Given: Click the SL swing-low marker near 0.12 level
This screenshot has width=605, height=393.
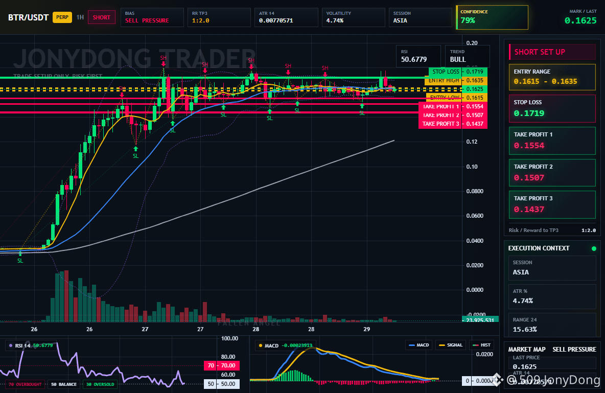Looking at the screenshot, I should pyautogui.click(x=135, y=153).
